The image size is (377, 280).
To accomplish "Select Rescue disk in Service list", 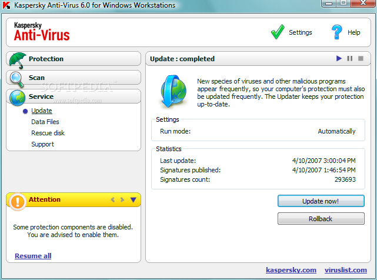I will 48,133.
